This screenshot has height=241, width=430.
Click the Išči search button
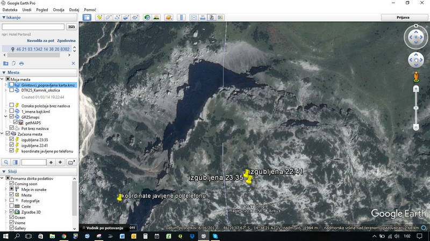(71, 27)
